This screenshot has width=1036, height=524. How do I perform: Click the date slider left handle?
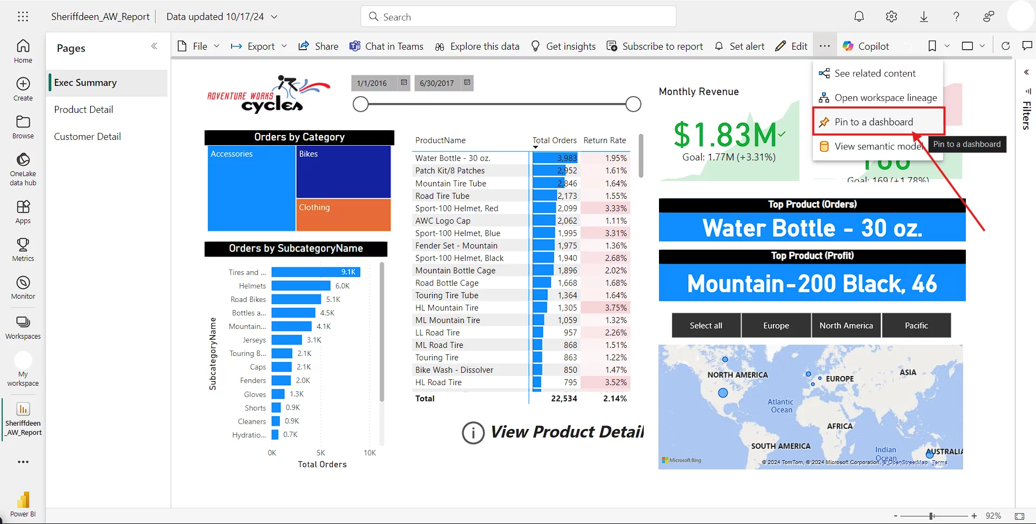[x=360, y=104]
